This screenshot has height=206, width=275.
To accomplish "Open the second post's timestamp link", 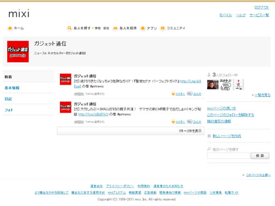I will click(79, 122).
